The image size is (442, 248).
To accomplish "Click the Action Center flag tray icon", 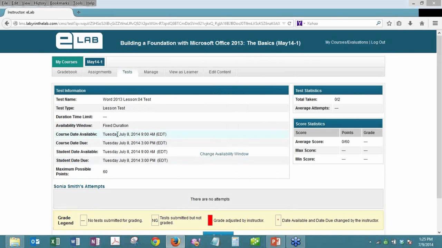I will [410, 242].
